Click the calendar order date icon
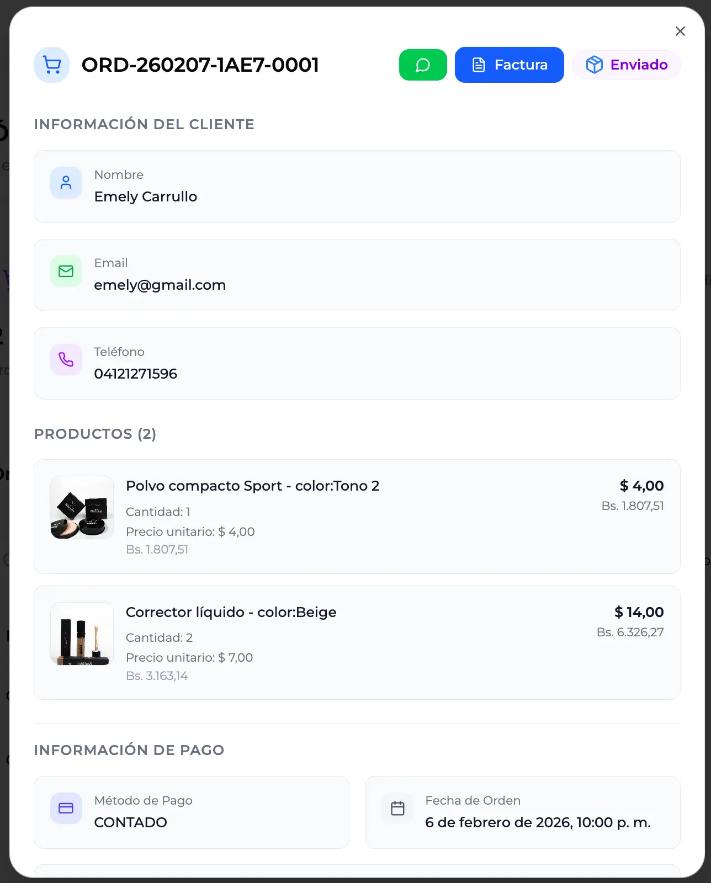The width and height of the screenshot is (711, 883). 397,808
